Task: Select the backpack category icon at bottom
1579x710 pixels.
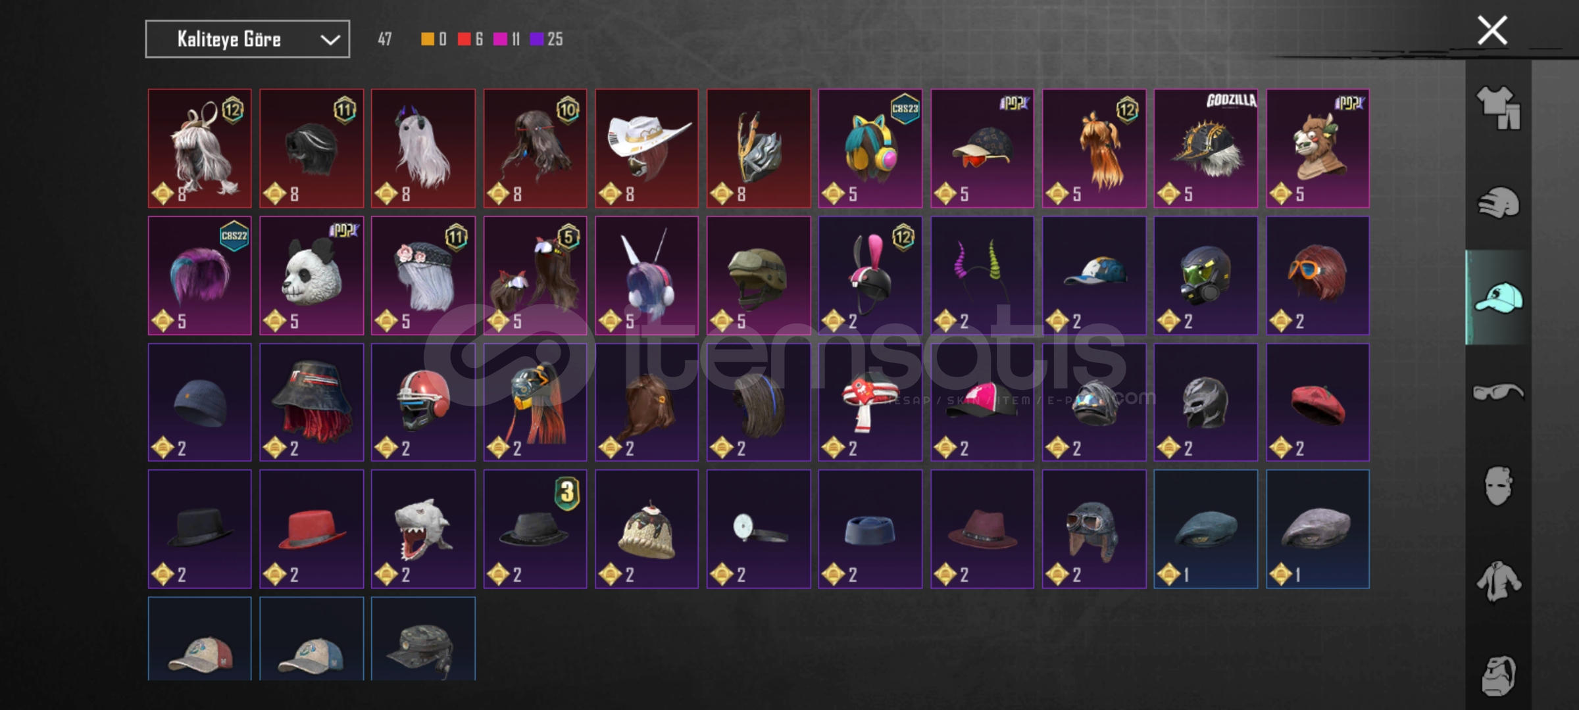Action: [1498, 675]
